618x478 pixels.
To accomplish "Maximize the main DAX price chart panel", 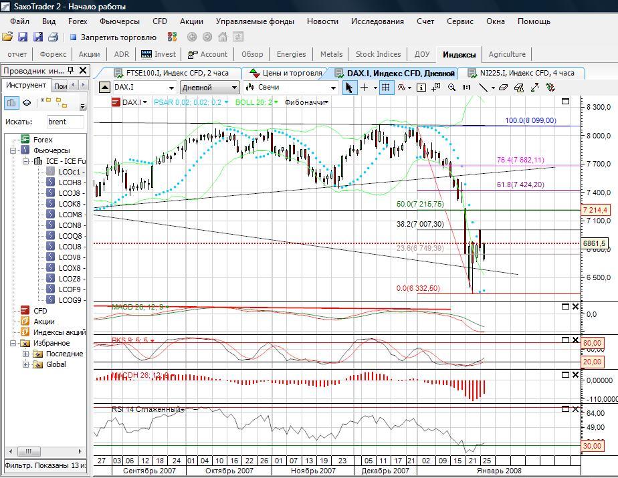I will coord(565,102).
